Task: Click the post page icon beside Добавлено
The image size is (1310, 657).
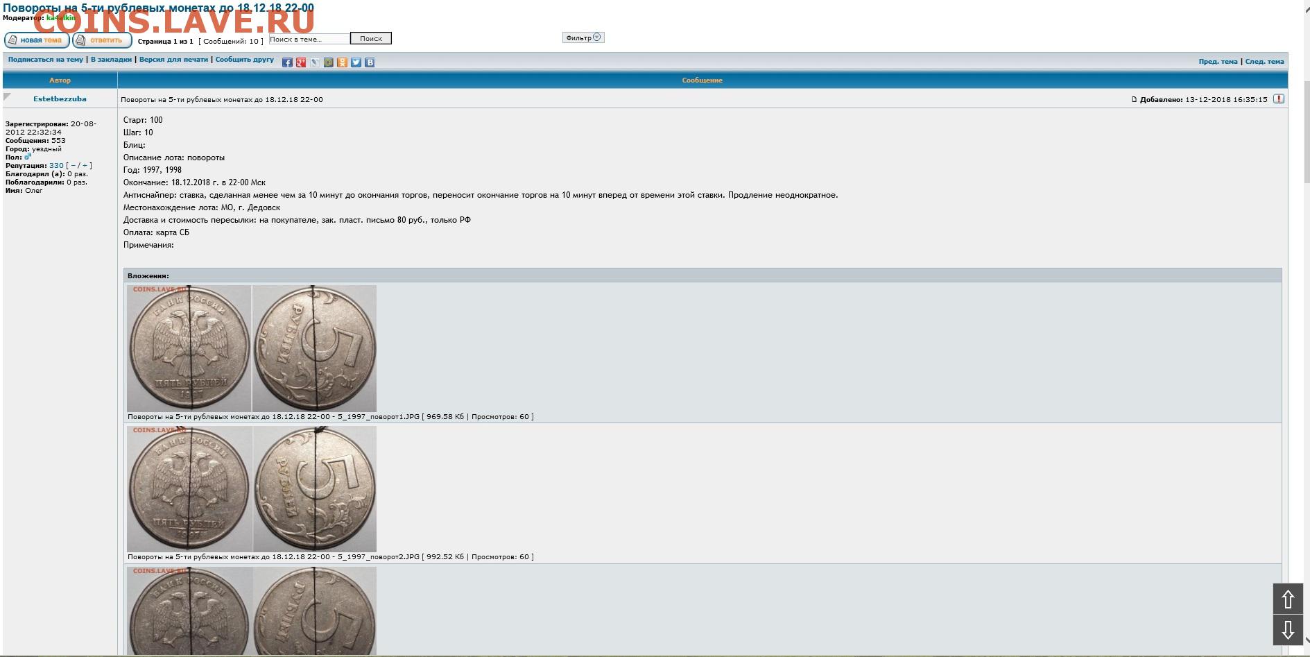Action: (x=1135, y=100)
